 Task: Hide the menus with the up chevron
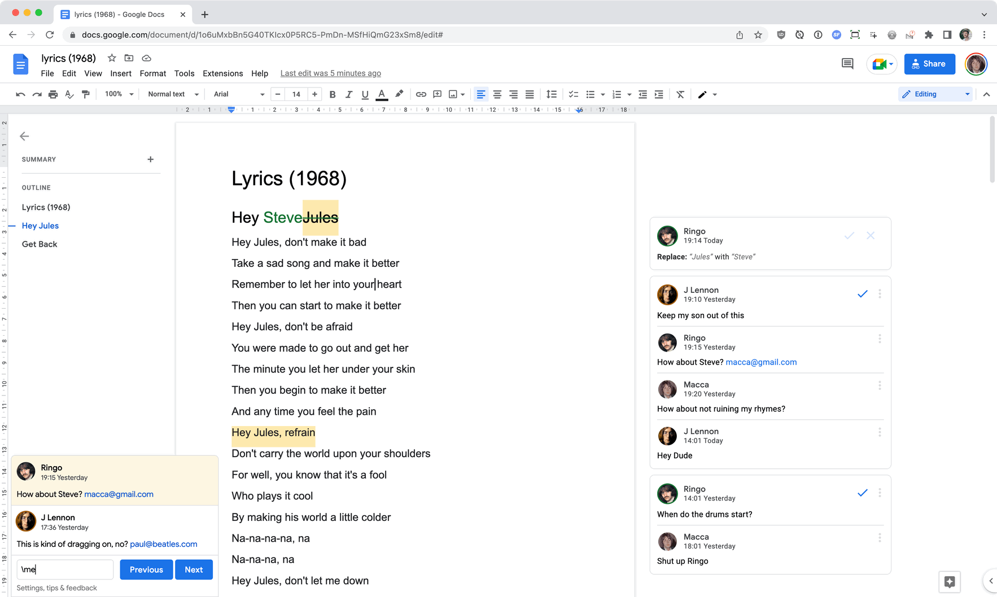tap(986, 94)
